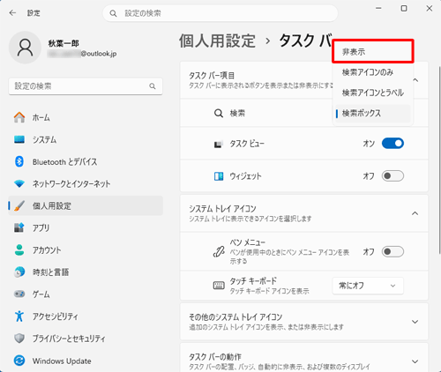Click the privacy shield icon
Screen dimensions: 441x372
[19, 339]
